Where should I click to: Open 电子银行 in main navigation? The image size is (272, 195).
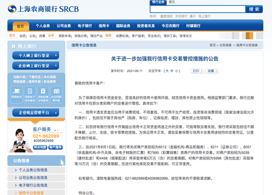pos(85,26)
